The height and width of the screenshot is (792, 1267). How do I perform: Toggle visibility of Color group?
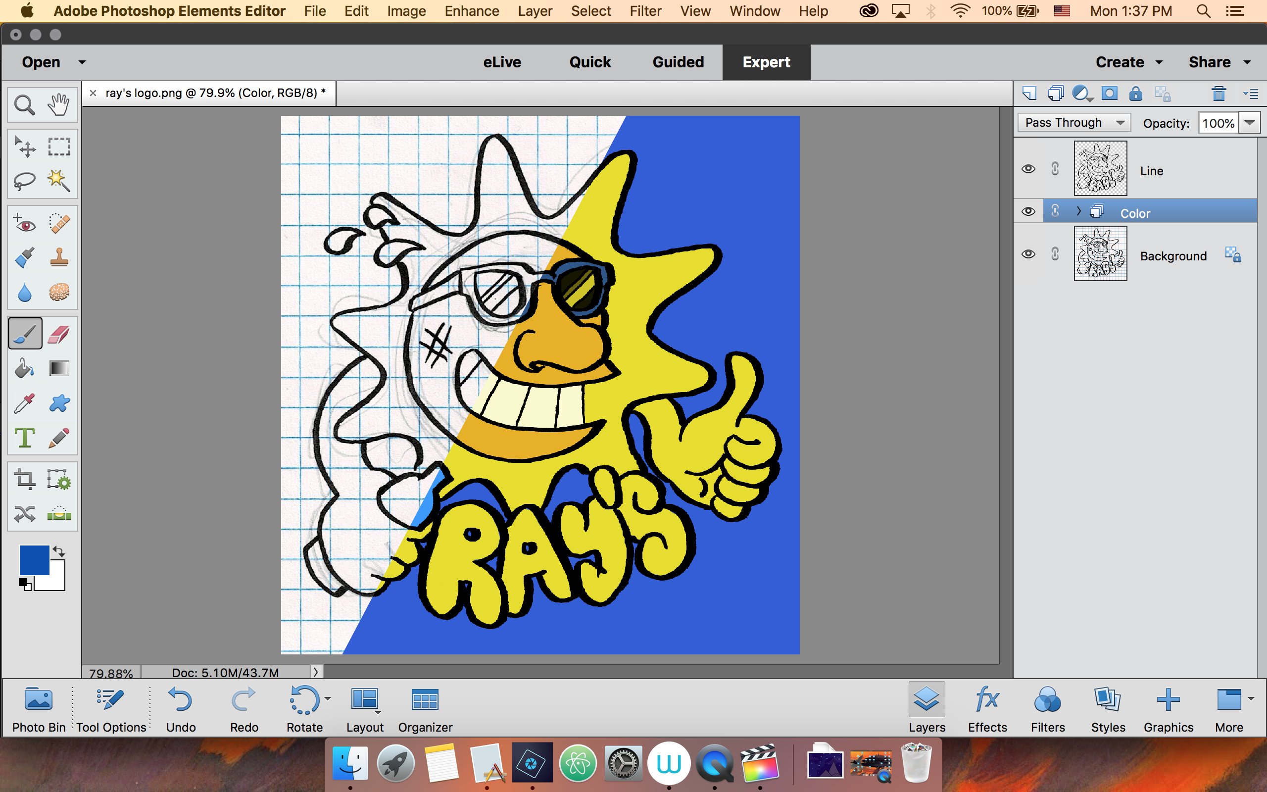pyautogui.click(x=1028, y=211)
